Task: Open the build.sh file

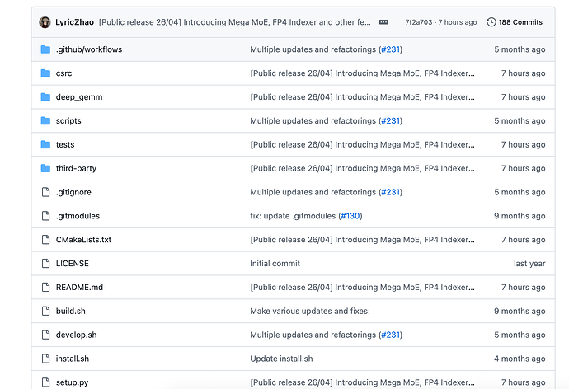Action: (71, 311)
